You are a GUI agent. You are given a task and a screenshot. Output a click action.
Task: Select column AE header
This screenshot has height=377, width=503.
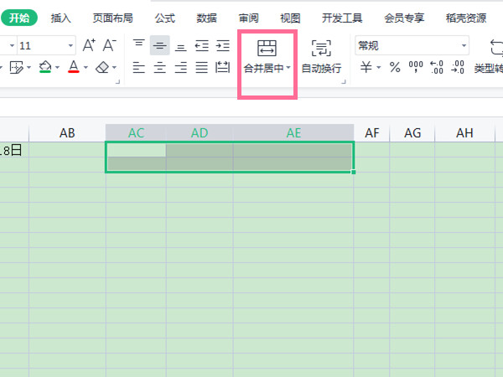[x=293, y=133]
